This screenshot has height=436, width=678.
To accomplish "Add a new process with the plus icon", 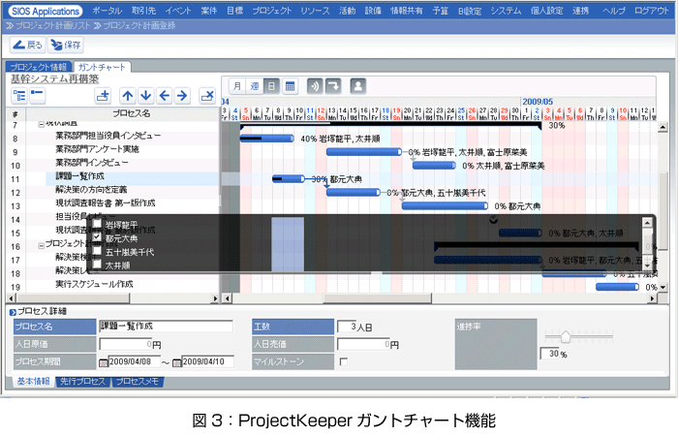I will [103, 96].
